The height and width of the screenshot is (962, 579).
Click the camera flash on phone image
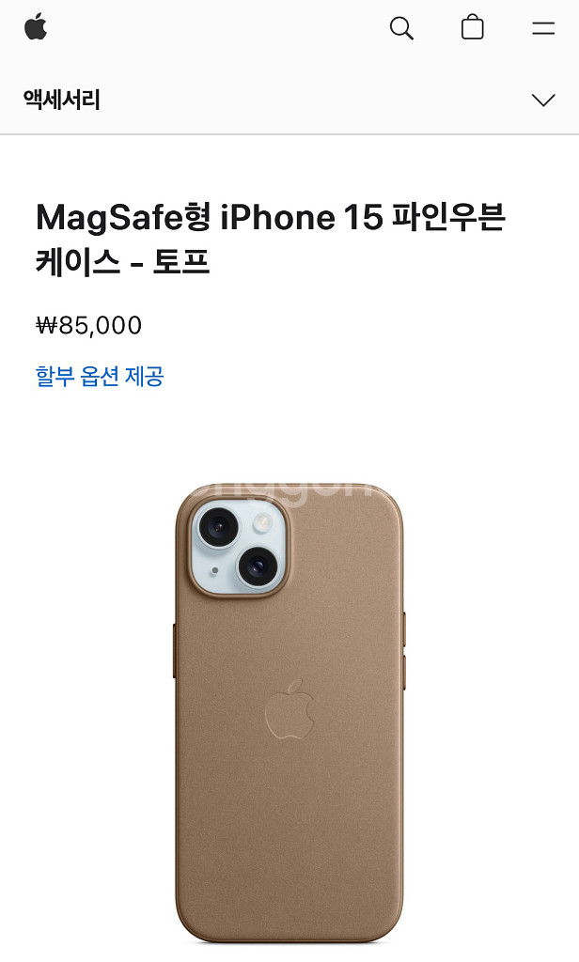(263, 522)
